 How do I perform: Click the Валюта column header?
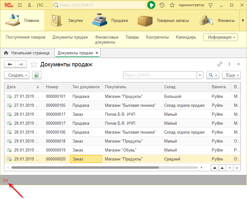(220, 87)
